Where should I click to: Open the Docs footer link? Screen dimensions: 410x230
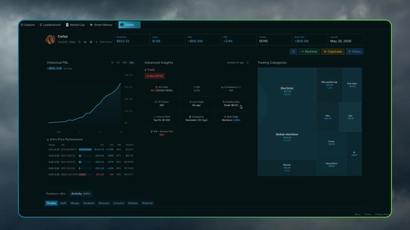pyautogui.click(x=357, y=214)
